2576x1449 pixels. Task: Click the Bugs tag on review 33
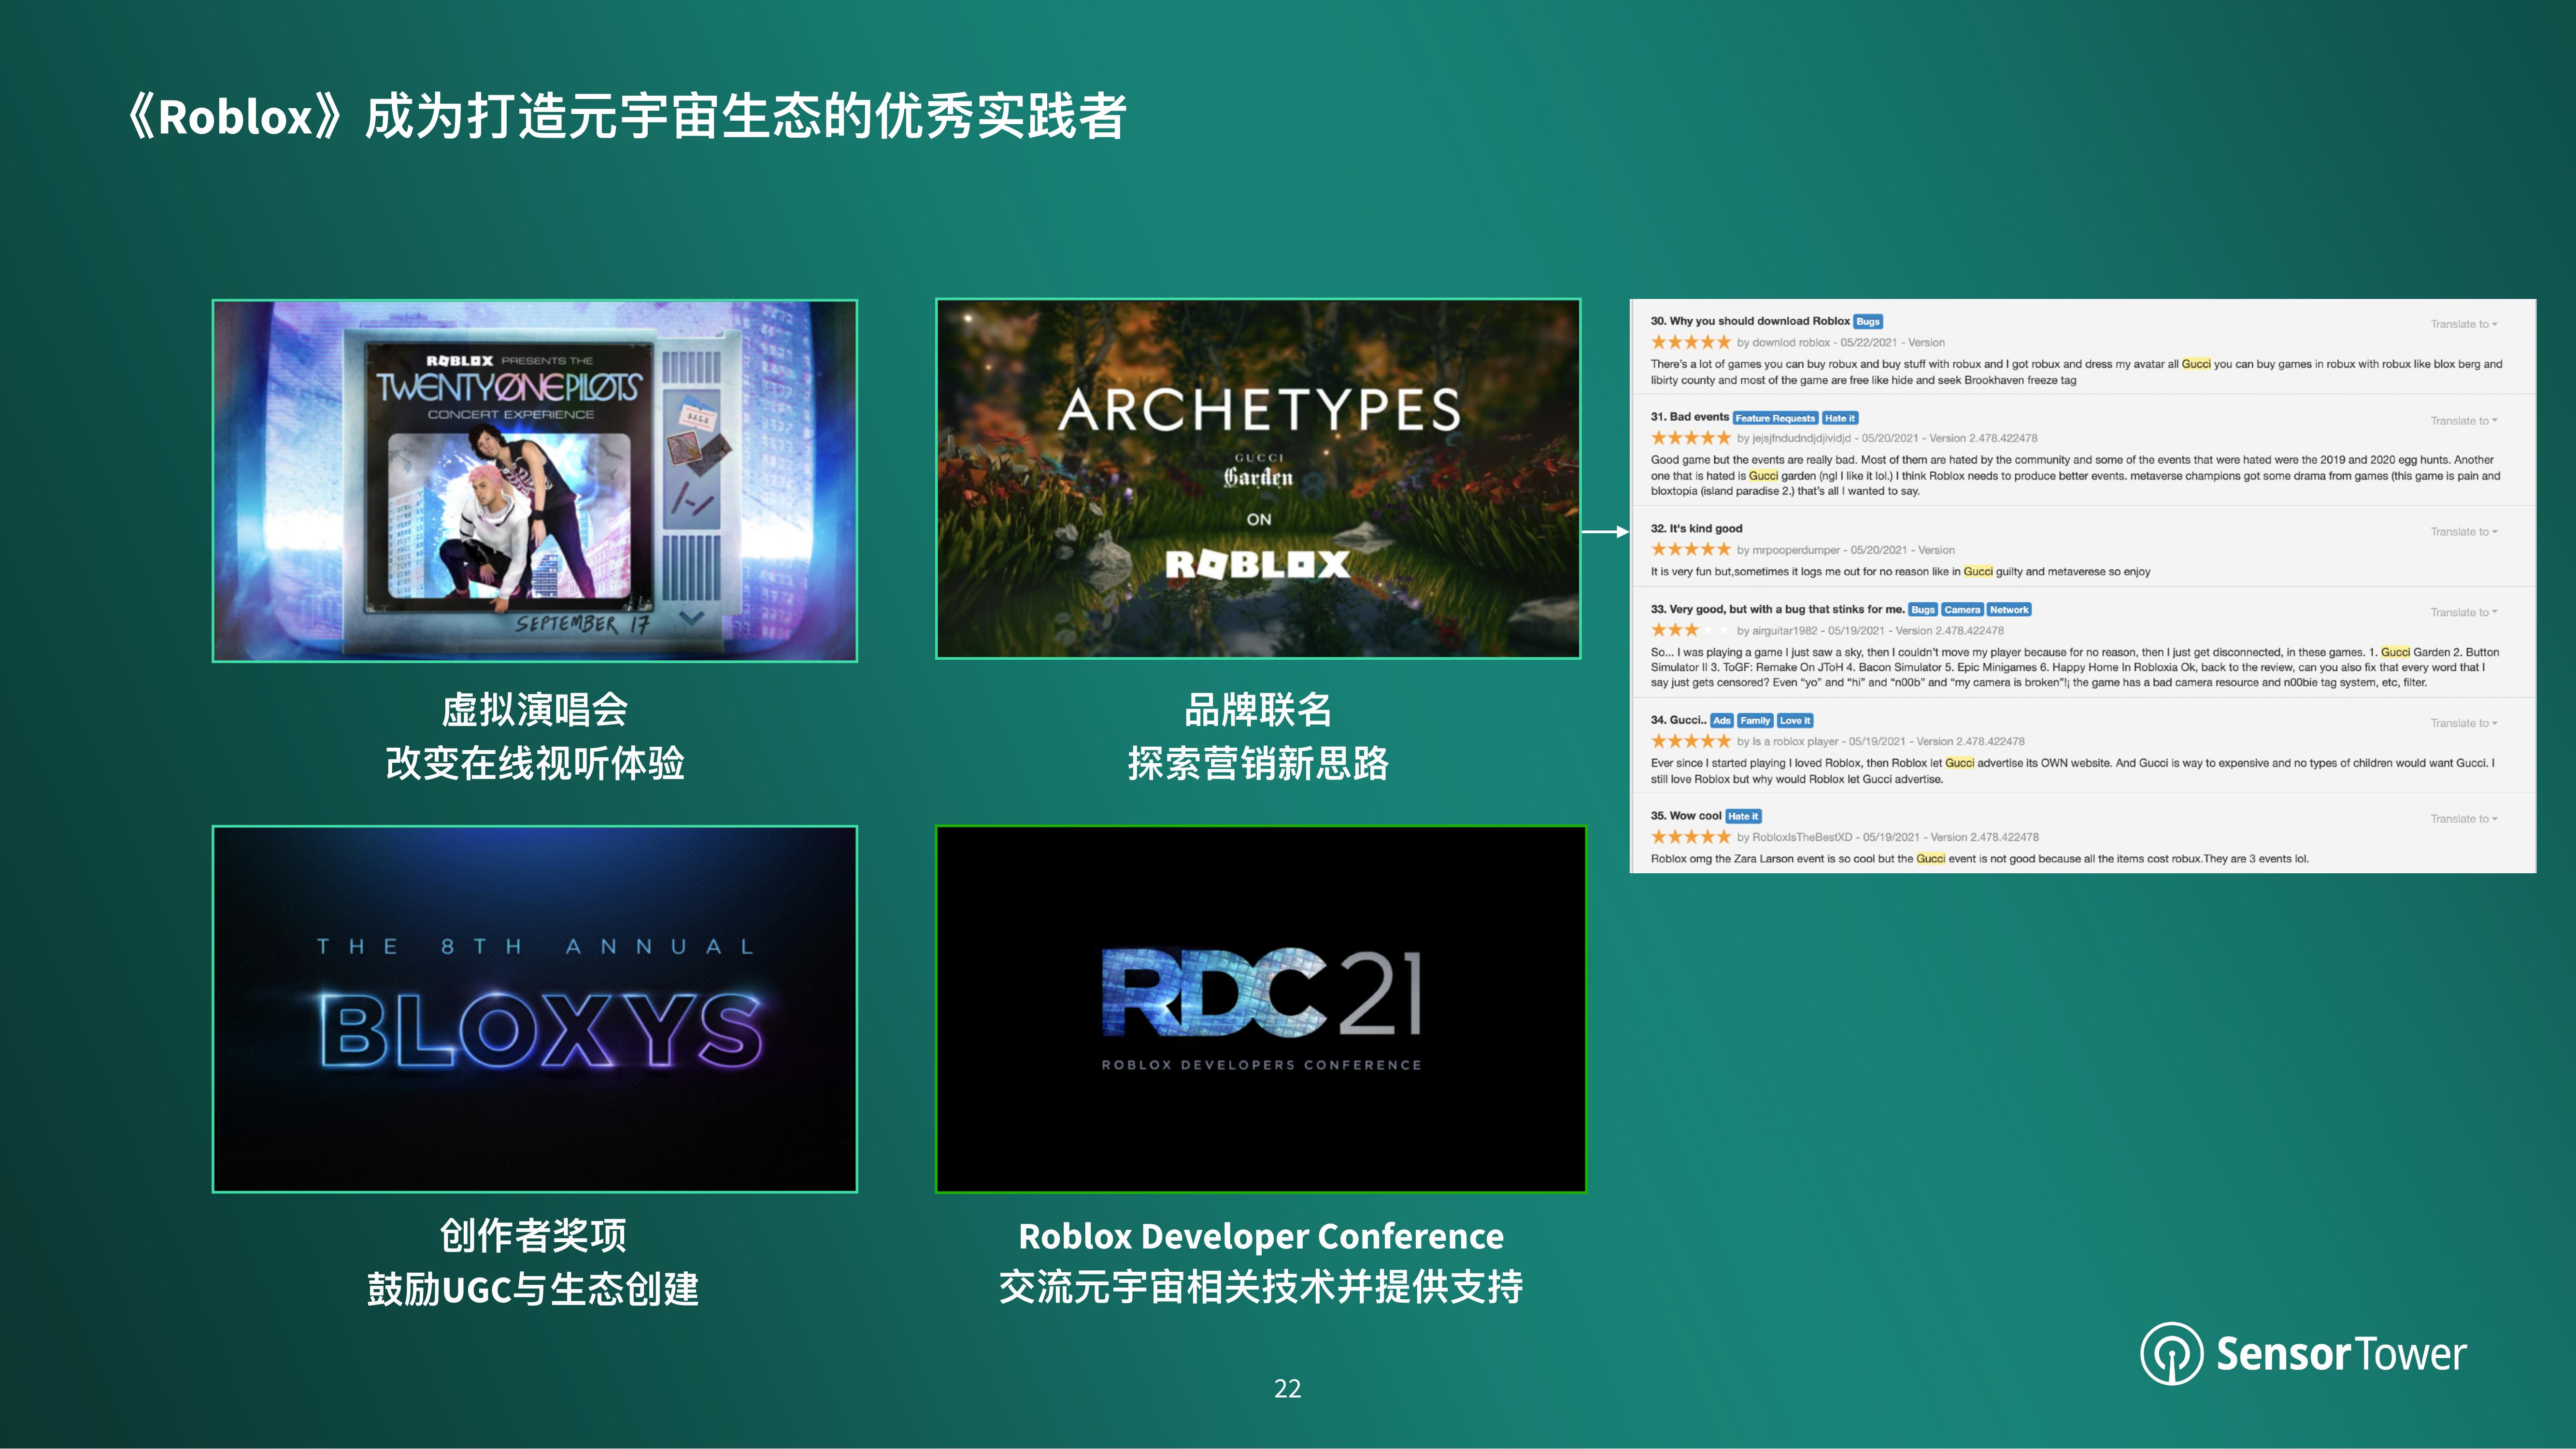pos(1923,610)
